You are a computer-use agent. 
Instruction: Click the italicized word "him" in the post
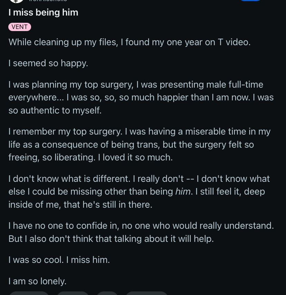pyautogui.click(x=183, y=191)
